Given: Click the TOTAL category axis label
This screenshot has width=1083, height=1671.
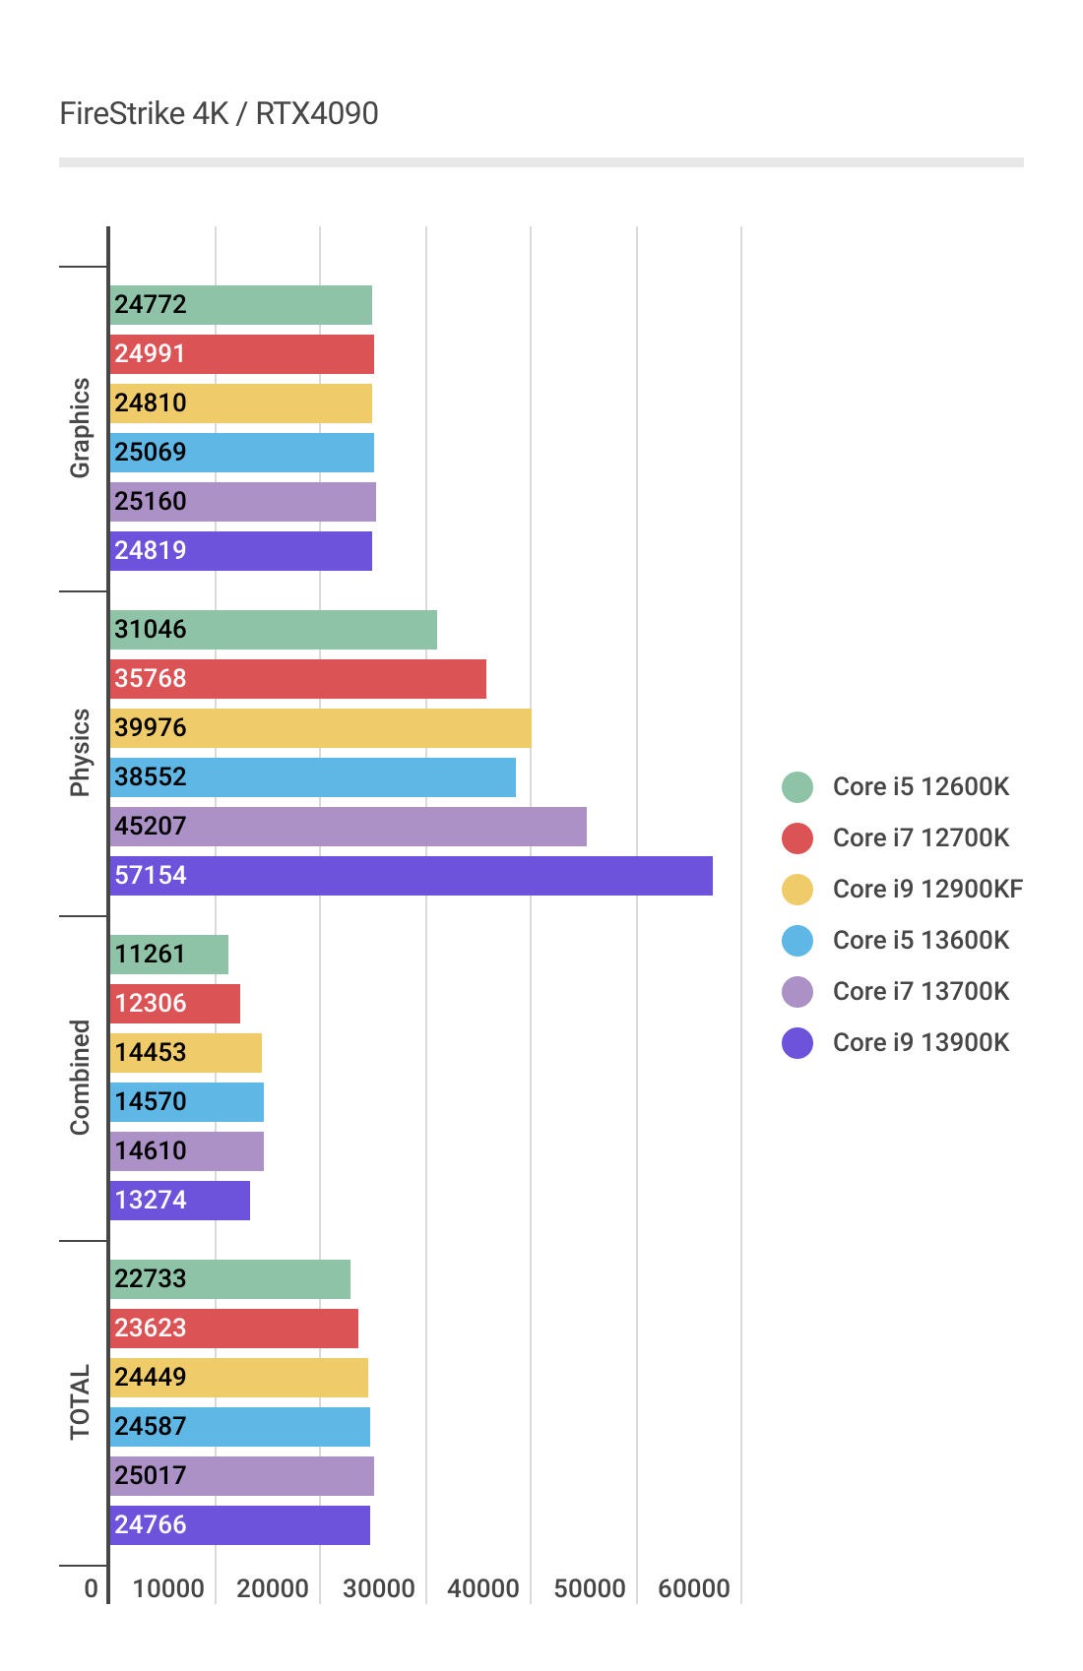Looking at the screenshot, I should point(80,1402).
